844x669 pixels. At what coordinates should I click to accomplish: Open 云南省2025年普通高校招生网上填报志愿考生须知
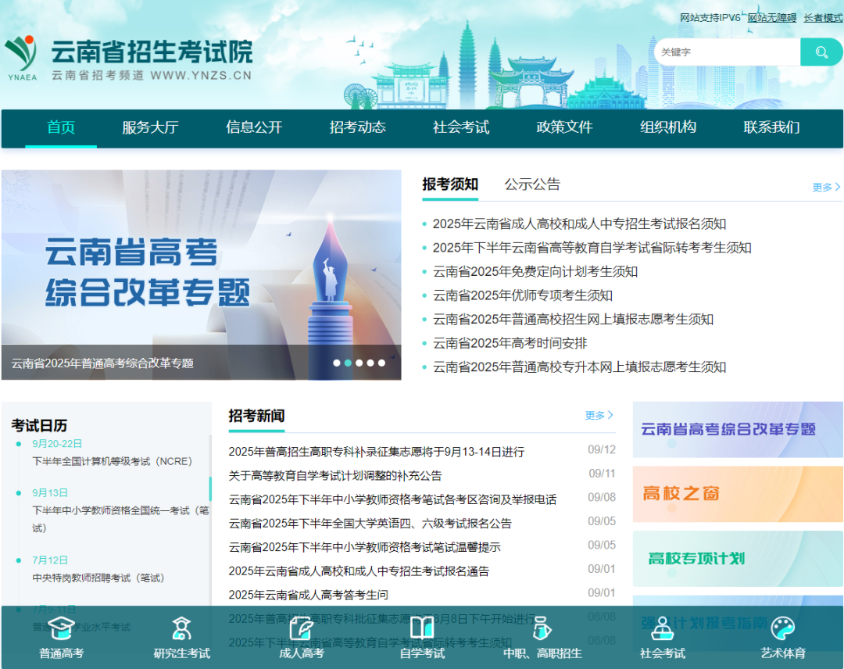click(x=574, y=319)
